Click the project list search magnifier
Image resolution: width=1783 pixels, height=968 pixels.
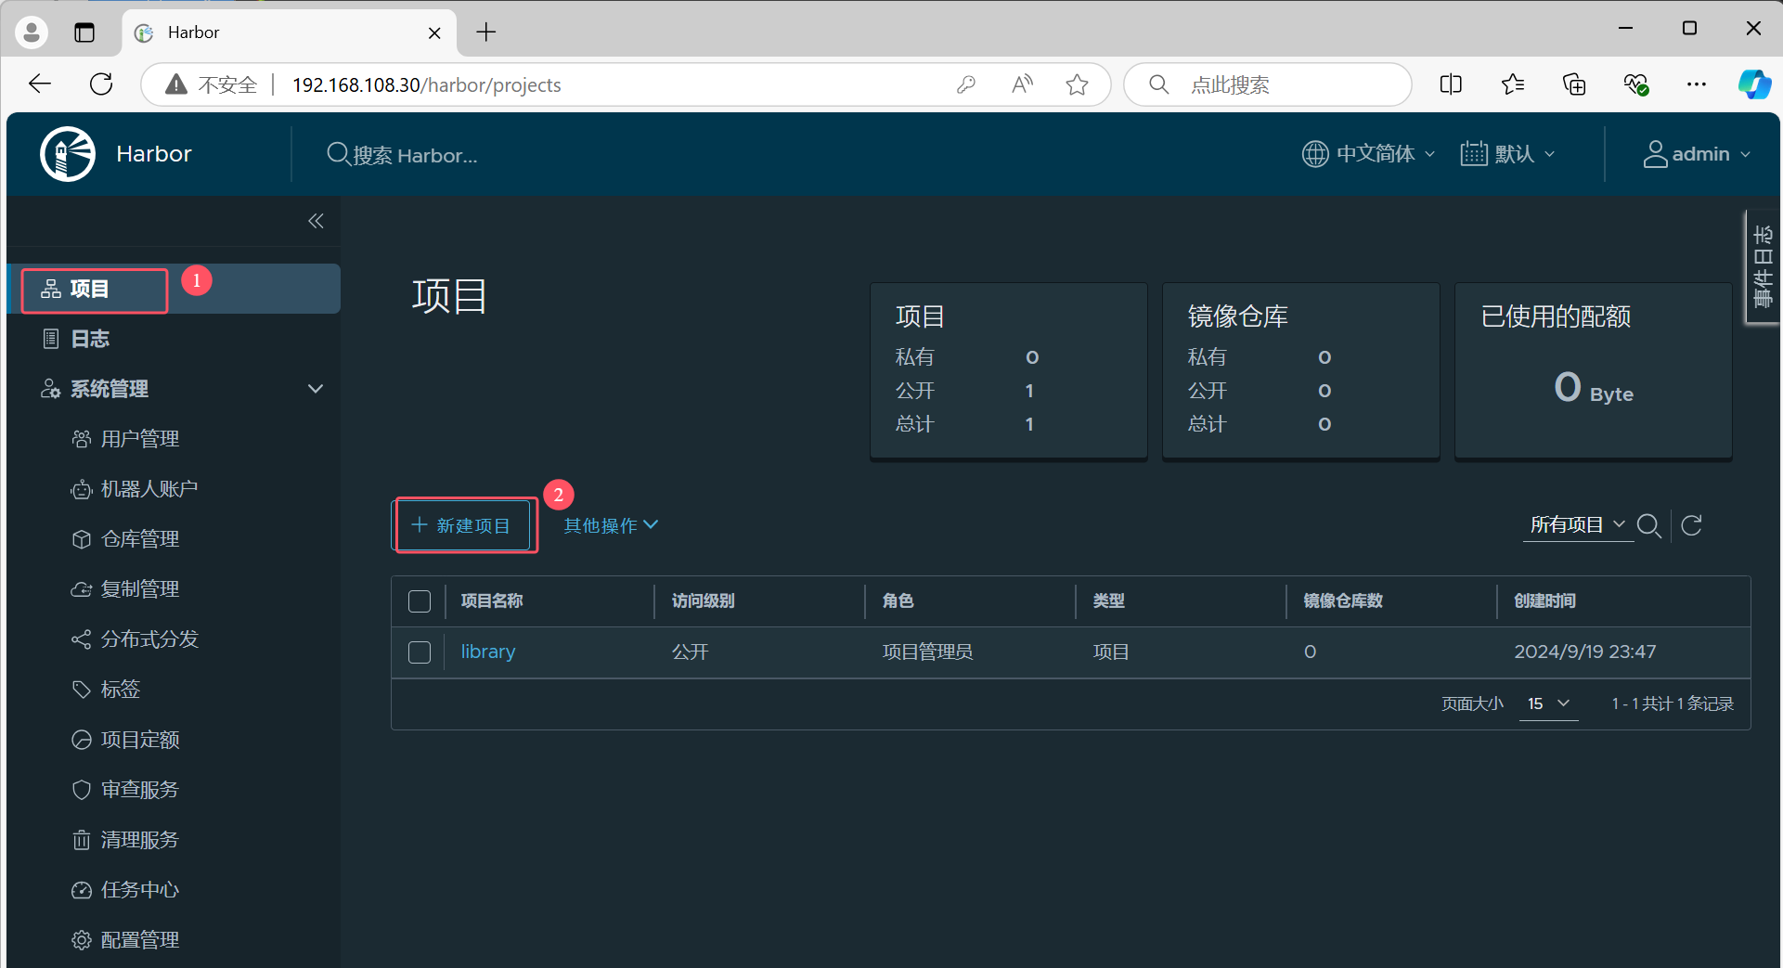point(1649,525)
